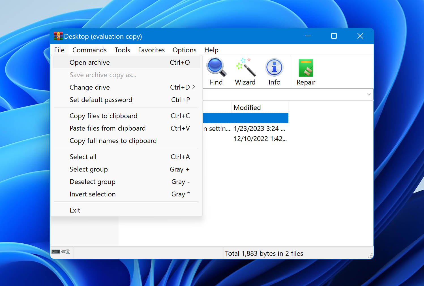This screenshot has width=424, height=286.
Task: Expand the address bar dropdown arrow
Action: [369, 94]
